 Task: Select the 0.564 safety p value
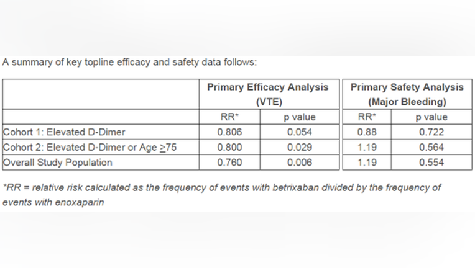click(431, 147)
